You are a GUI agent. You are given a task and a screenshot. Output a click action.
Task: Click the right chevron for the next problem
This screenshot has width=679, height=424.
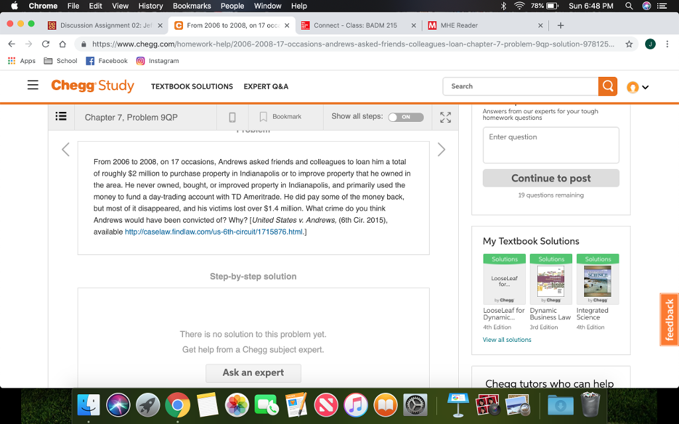tap(441, 149)
